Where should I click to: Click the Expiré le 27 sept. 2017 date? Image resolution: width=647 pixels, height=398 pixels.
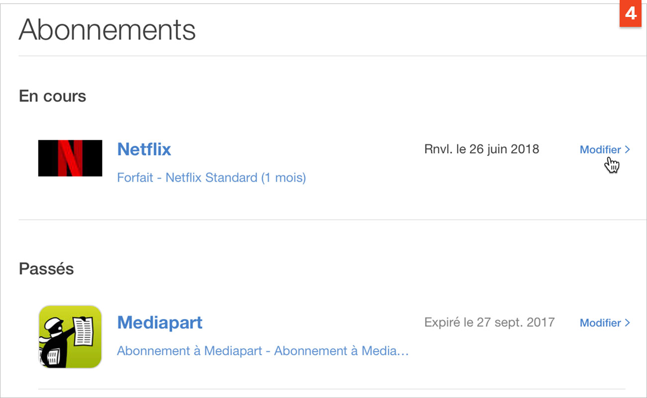(x=489, y=322)
